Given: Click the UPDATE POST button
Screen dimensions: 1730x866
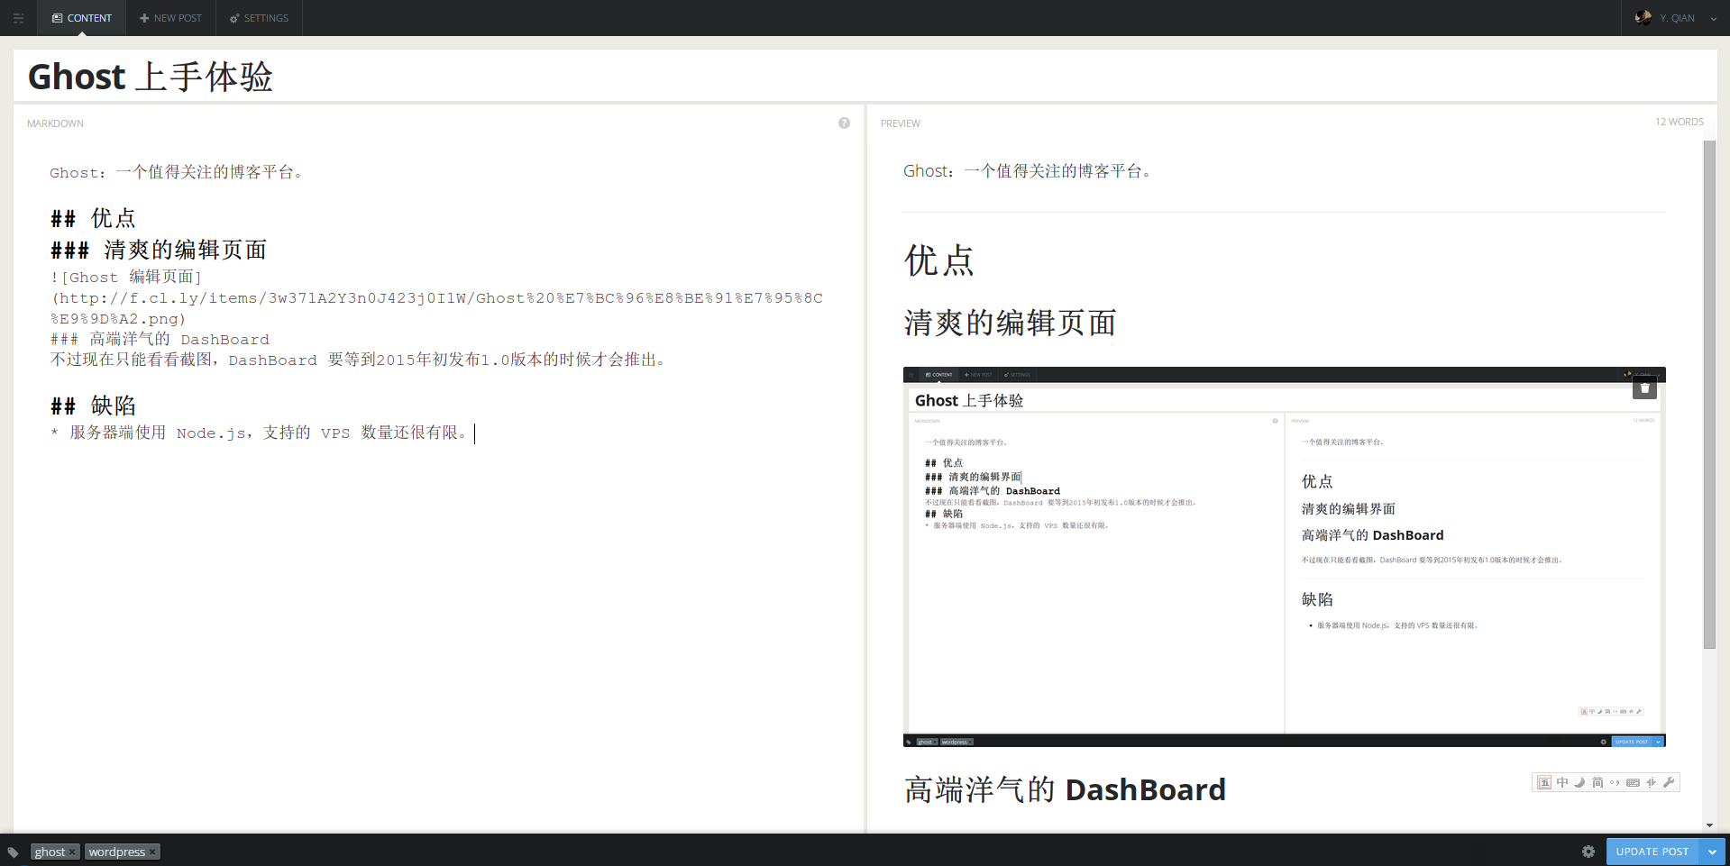Looking at the screenshot, I should tap(1652, 852).
